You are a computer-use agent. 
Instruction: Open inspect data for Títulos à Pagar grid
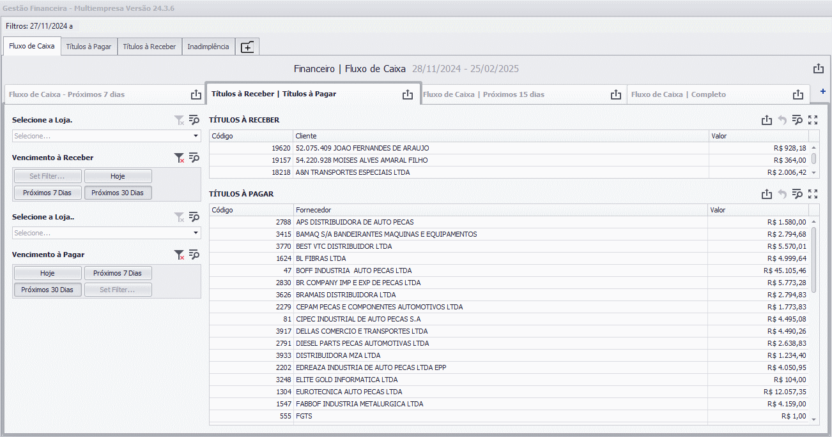tap(797, 194)
